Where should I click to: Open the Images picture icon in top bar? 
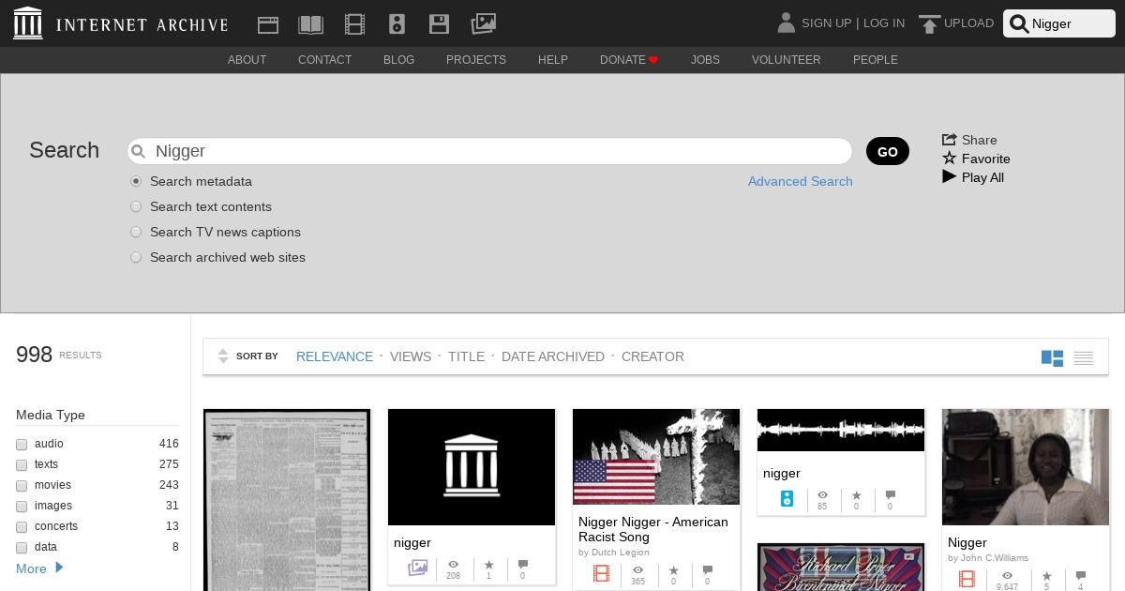[x=483, y=23]
